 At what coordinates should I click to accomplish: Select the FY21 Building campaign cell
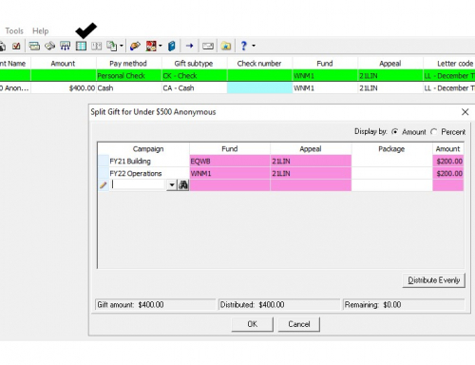click(149, 161)
